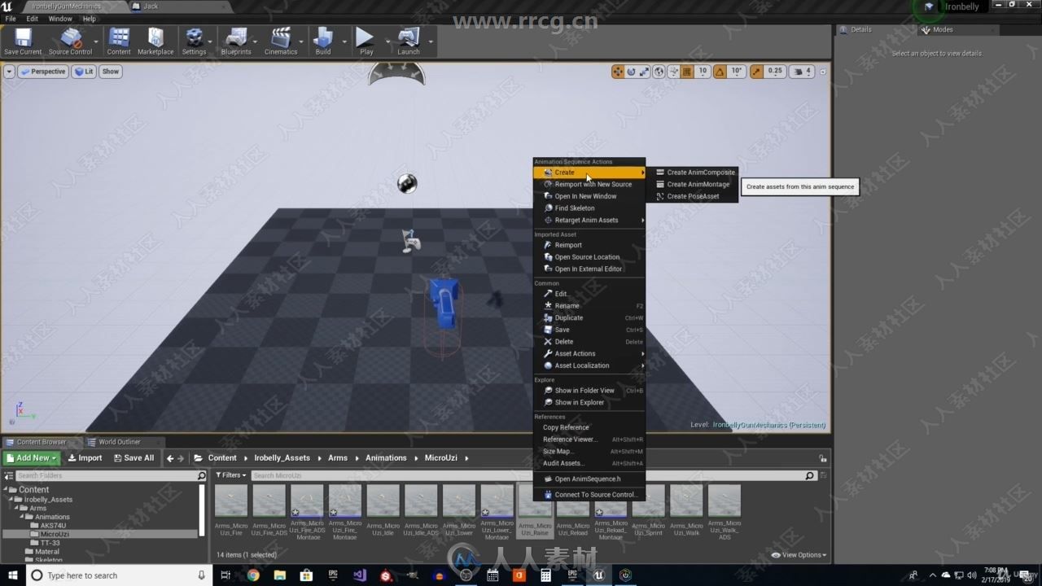Open the View Options dropdown
Viewport: 1042px width, 586px height.
[x=799, y=555]
